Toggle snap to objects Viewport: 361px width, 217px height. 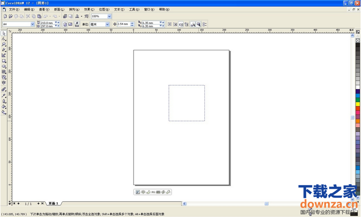pos(181,24)
